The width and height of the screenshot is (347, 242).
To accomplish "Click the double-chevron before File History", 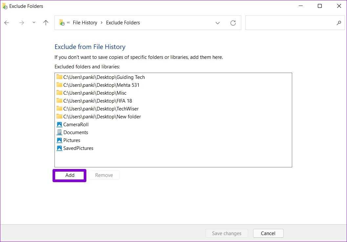I will 68,23.
